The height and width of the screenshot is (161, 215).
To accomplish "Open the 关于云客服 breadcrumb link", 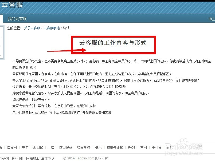I will (32, 28).
